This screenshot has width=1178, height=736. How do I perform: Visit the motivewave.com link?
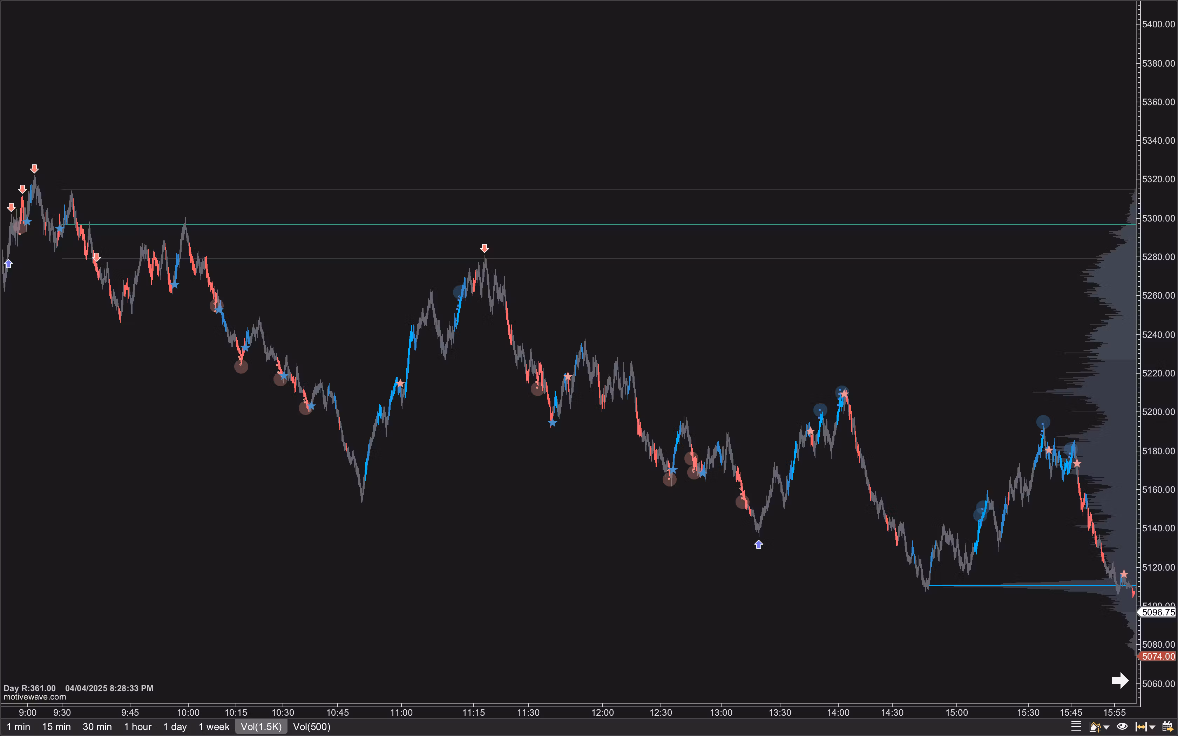click(35, 697)
